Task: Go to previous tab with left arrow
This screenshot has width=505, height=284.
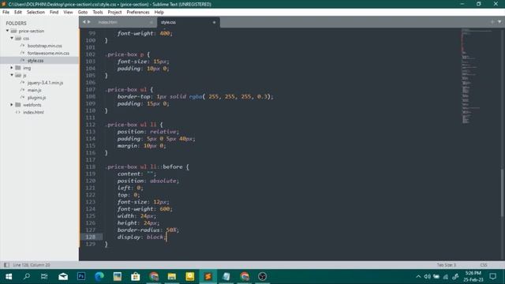Action: click(84, 22)
